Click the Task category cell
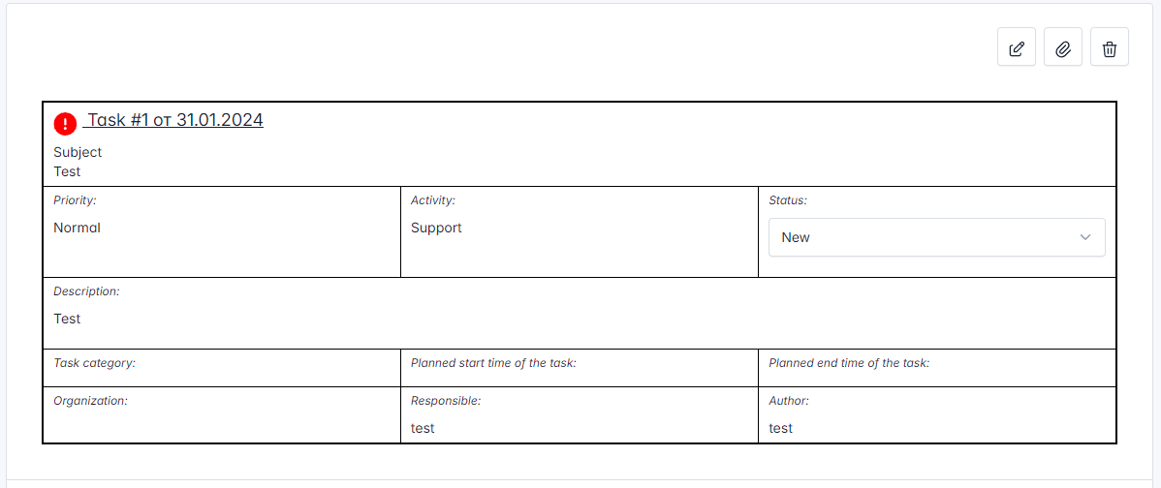The width and height of the screenshot is (1161, 488). click(221, 368)
